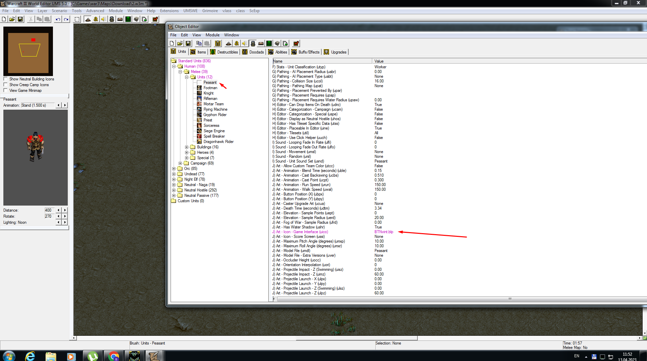Select the Dragonhawk Rider unit
This screenshot has width=647, height=361.
[x=218, y=142]
